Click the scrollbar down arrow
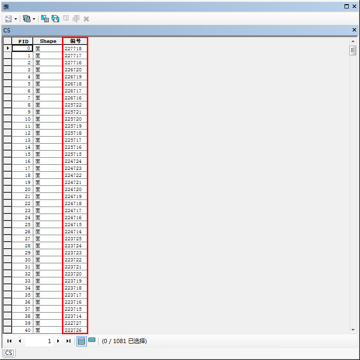This screenshot has width=360, height=360. (x=353, y=330)
